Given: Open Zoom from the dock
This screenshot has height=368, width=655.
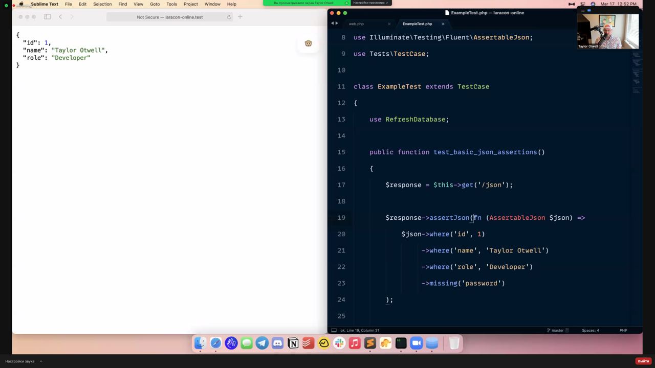Looking at the screenshot, I should [417, 343].
